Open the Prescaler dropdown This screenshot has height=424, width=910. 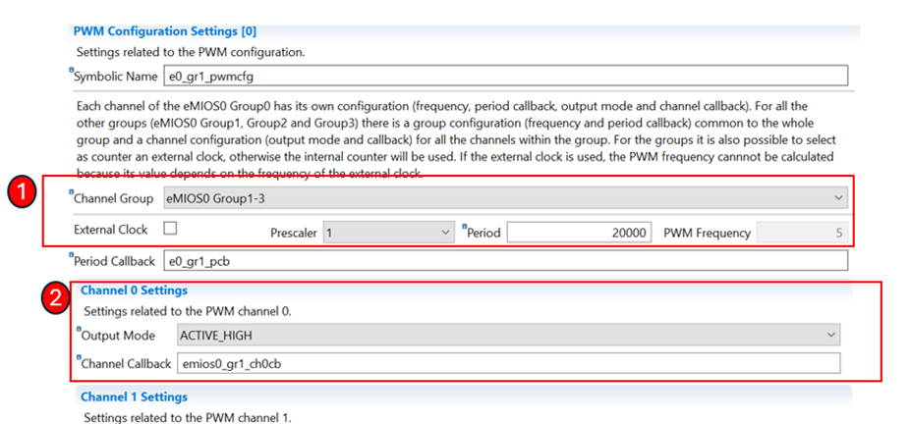pos(389,233)
